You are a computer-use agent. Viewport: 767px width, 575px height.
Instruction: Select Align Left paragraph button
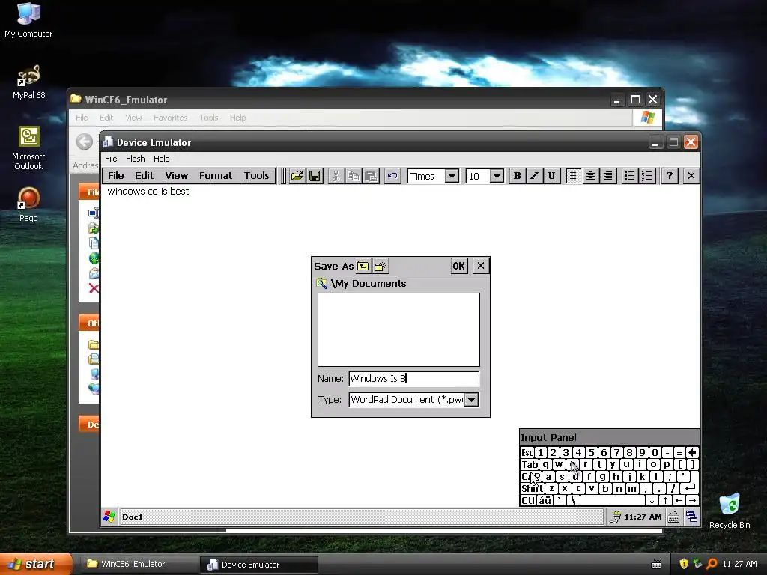[573, 176]
